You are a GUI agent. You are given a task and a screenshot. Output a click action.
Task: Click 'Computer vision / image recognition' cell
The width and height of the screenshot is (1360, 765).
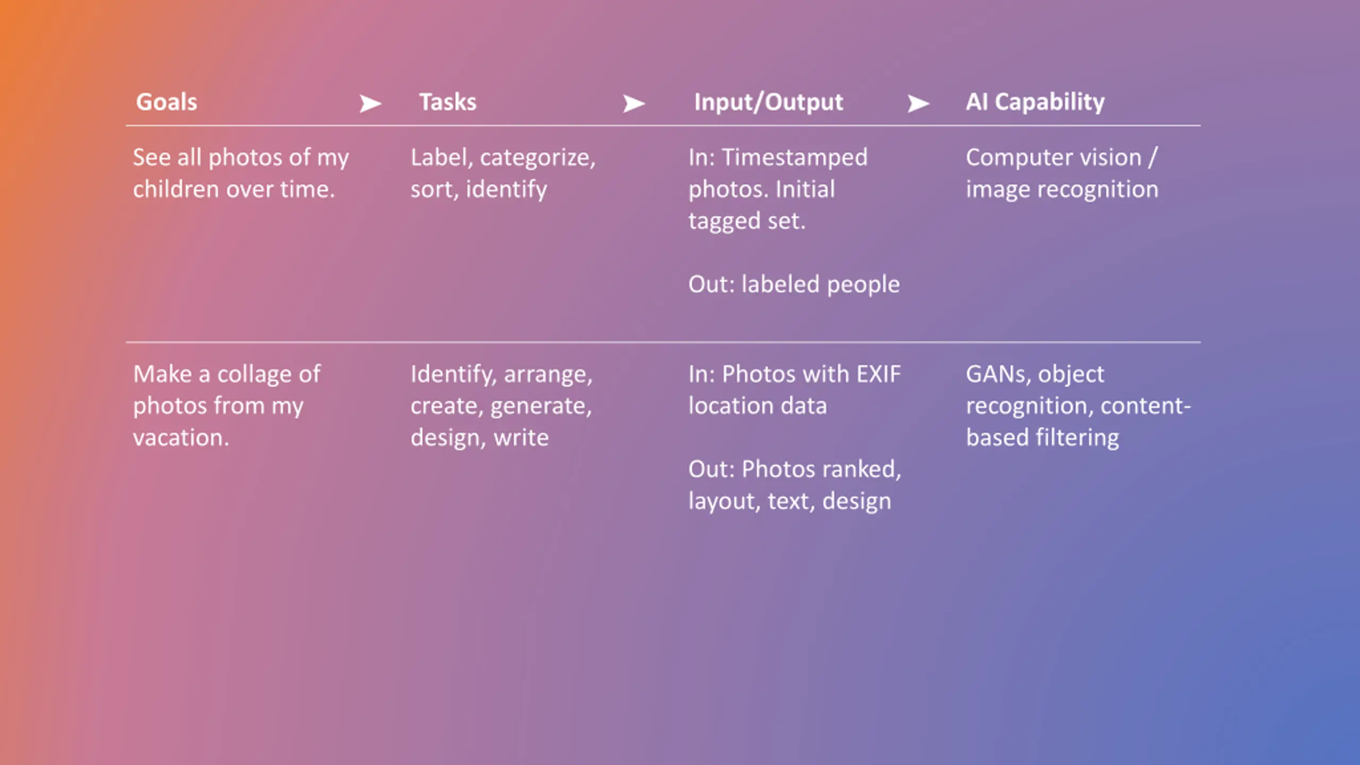click(x=1062, y=173)
